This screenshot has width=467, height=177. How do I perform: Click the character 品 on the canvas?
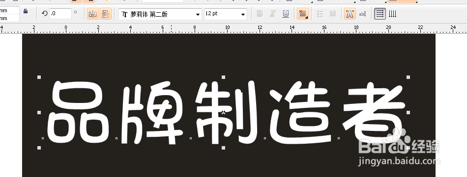pos(78,112)
